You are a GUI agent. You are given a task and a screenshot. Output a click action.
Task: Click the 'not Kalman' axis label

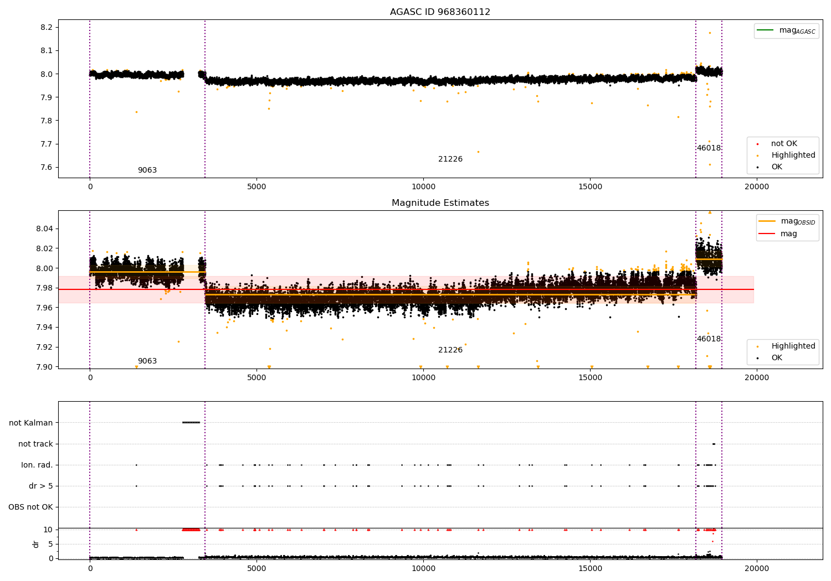(31, 423)
